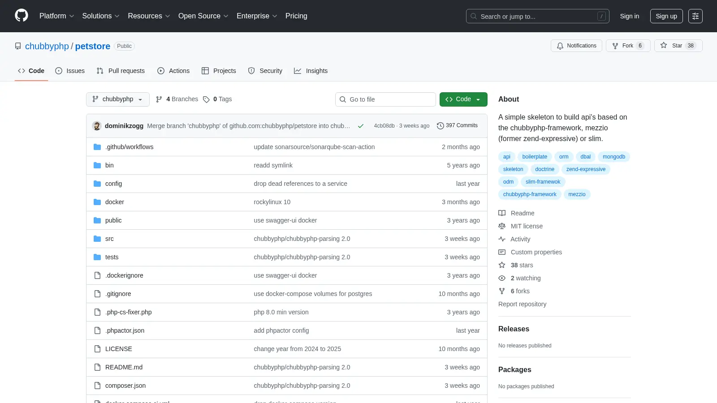717x403 pixels.
Task: Click the star icon beside 38 stars
Action: [502, 265]
